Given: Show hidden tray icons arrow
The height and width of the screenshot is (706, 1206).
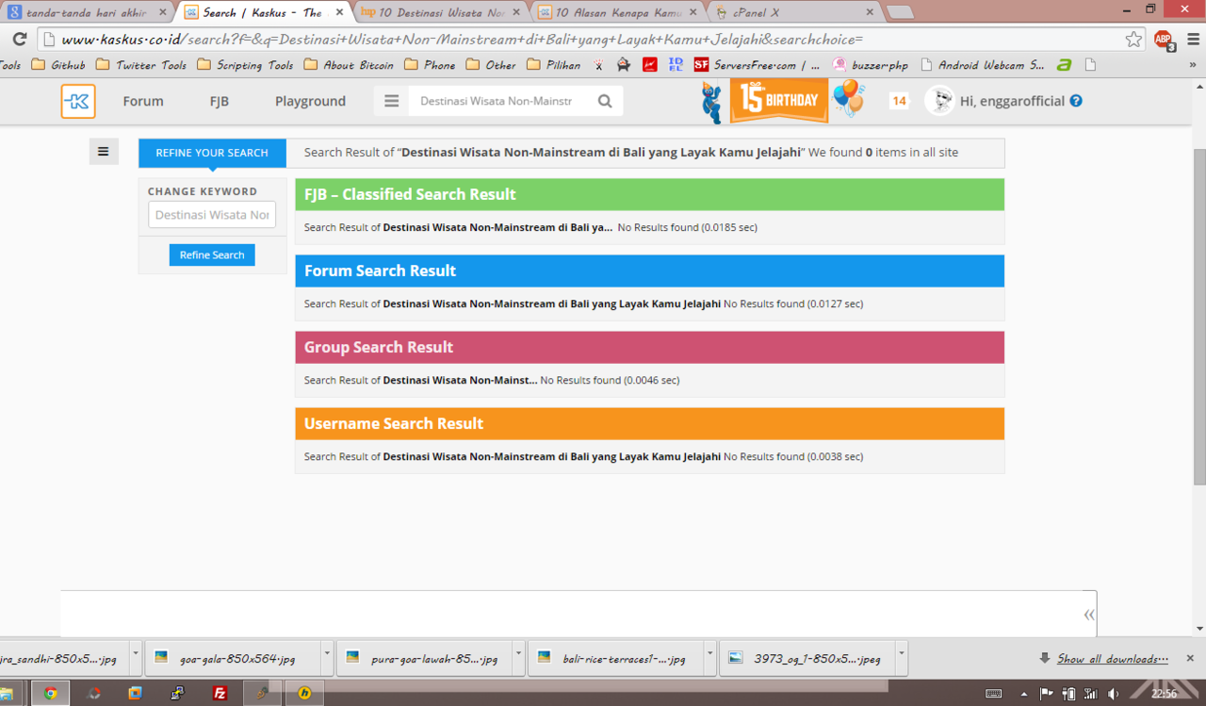Looking at the screenshot, I should [1024, 694].
